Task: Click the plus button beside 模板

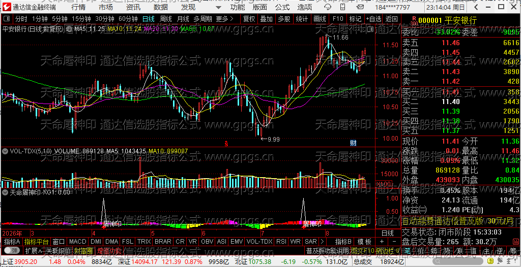Action: coord(382,242)
